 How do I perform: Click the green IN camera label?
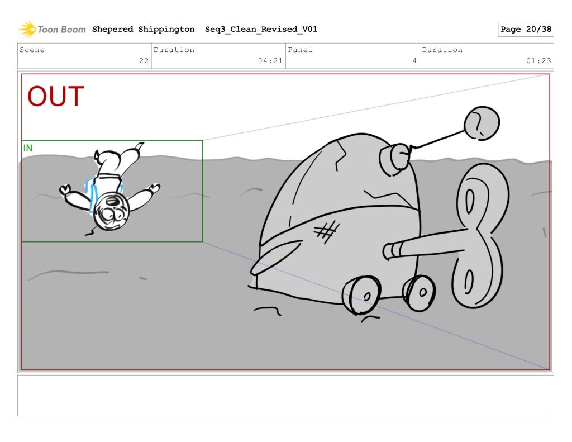[x=28, y=148]
